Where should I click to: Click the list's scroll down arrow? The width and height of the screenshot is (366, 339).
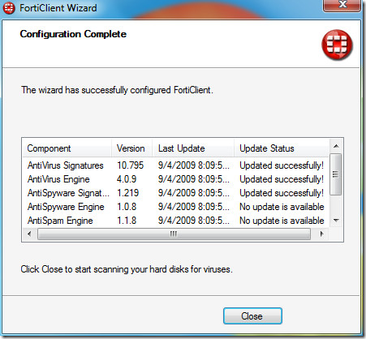[x=336, y=221]
